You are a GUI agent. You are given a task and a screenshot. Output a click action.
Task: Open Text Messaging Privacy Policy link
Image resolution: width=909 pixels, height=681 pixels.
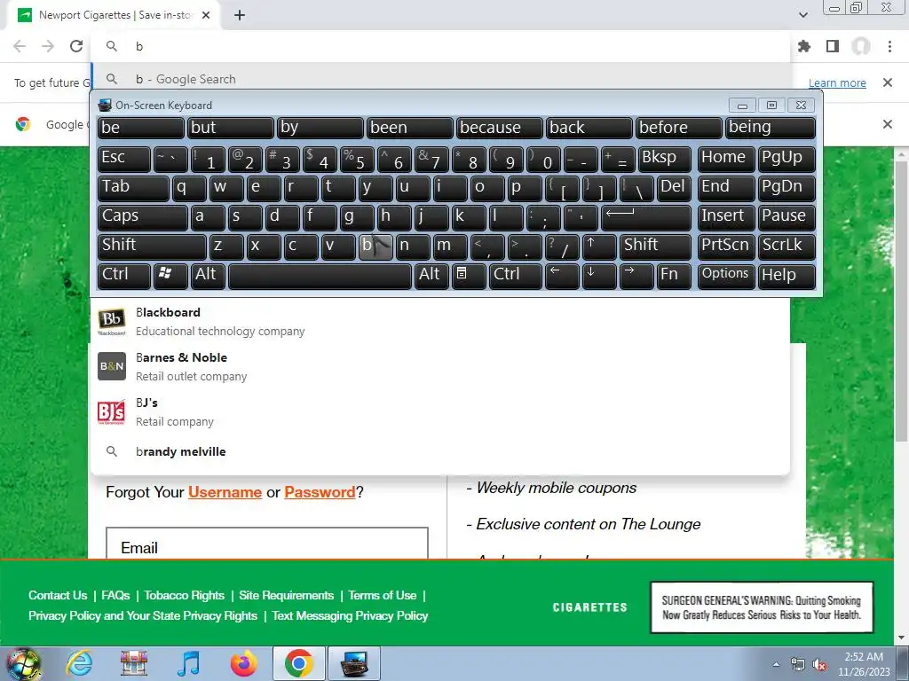pos(350,615)
